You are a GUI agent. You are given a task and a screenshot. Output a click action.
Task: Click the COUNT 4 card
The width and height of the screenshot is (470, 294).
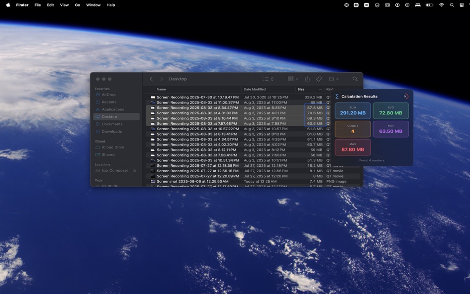tap(353, 129)
